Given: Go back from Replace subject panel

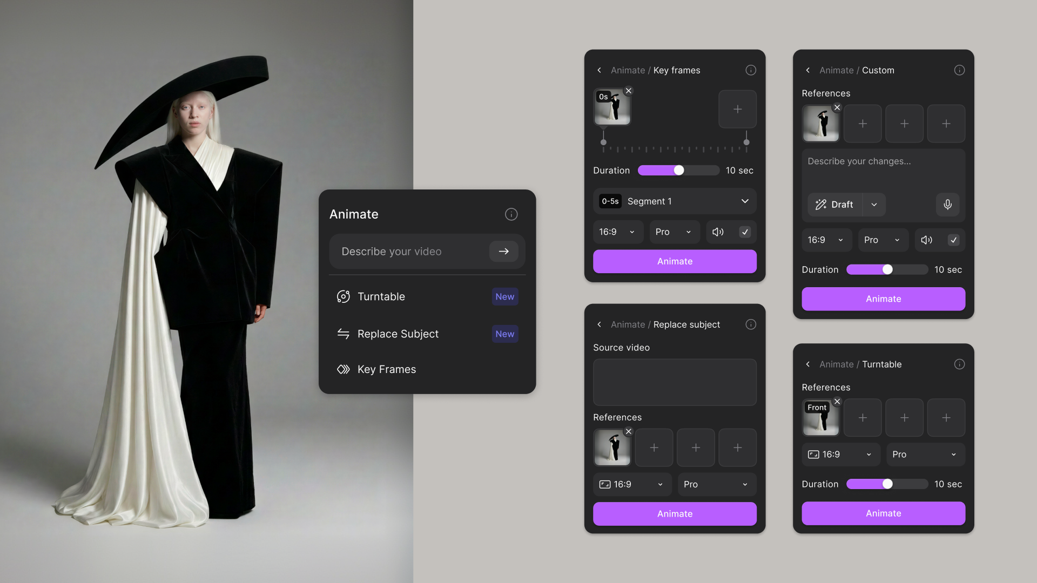Looking at the screenshot, I should pyautogui.click(x=599, y=324).
